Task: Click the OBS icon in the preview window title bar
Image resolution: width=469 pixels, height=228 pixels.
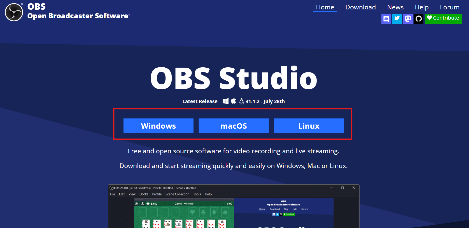Action: pyautogui.click(x=112, y=188)
